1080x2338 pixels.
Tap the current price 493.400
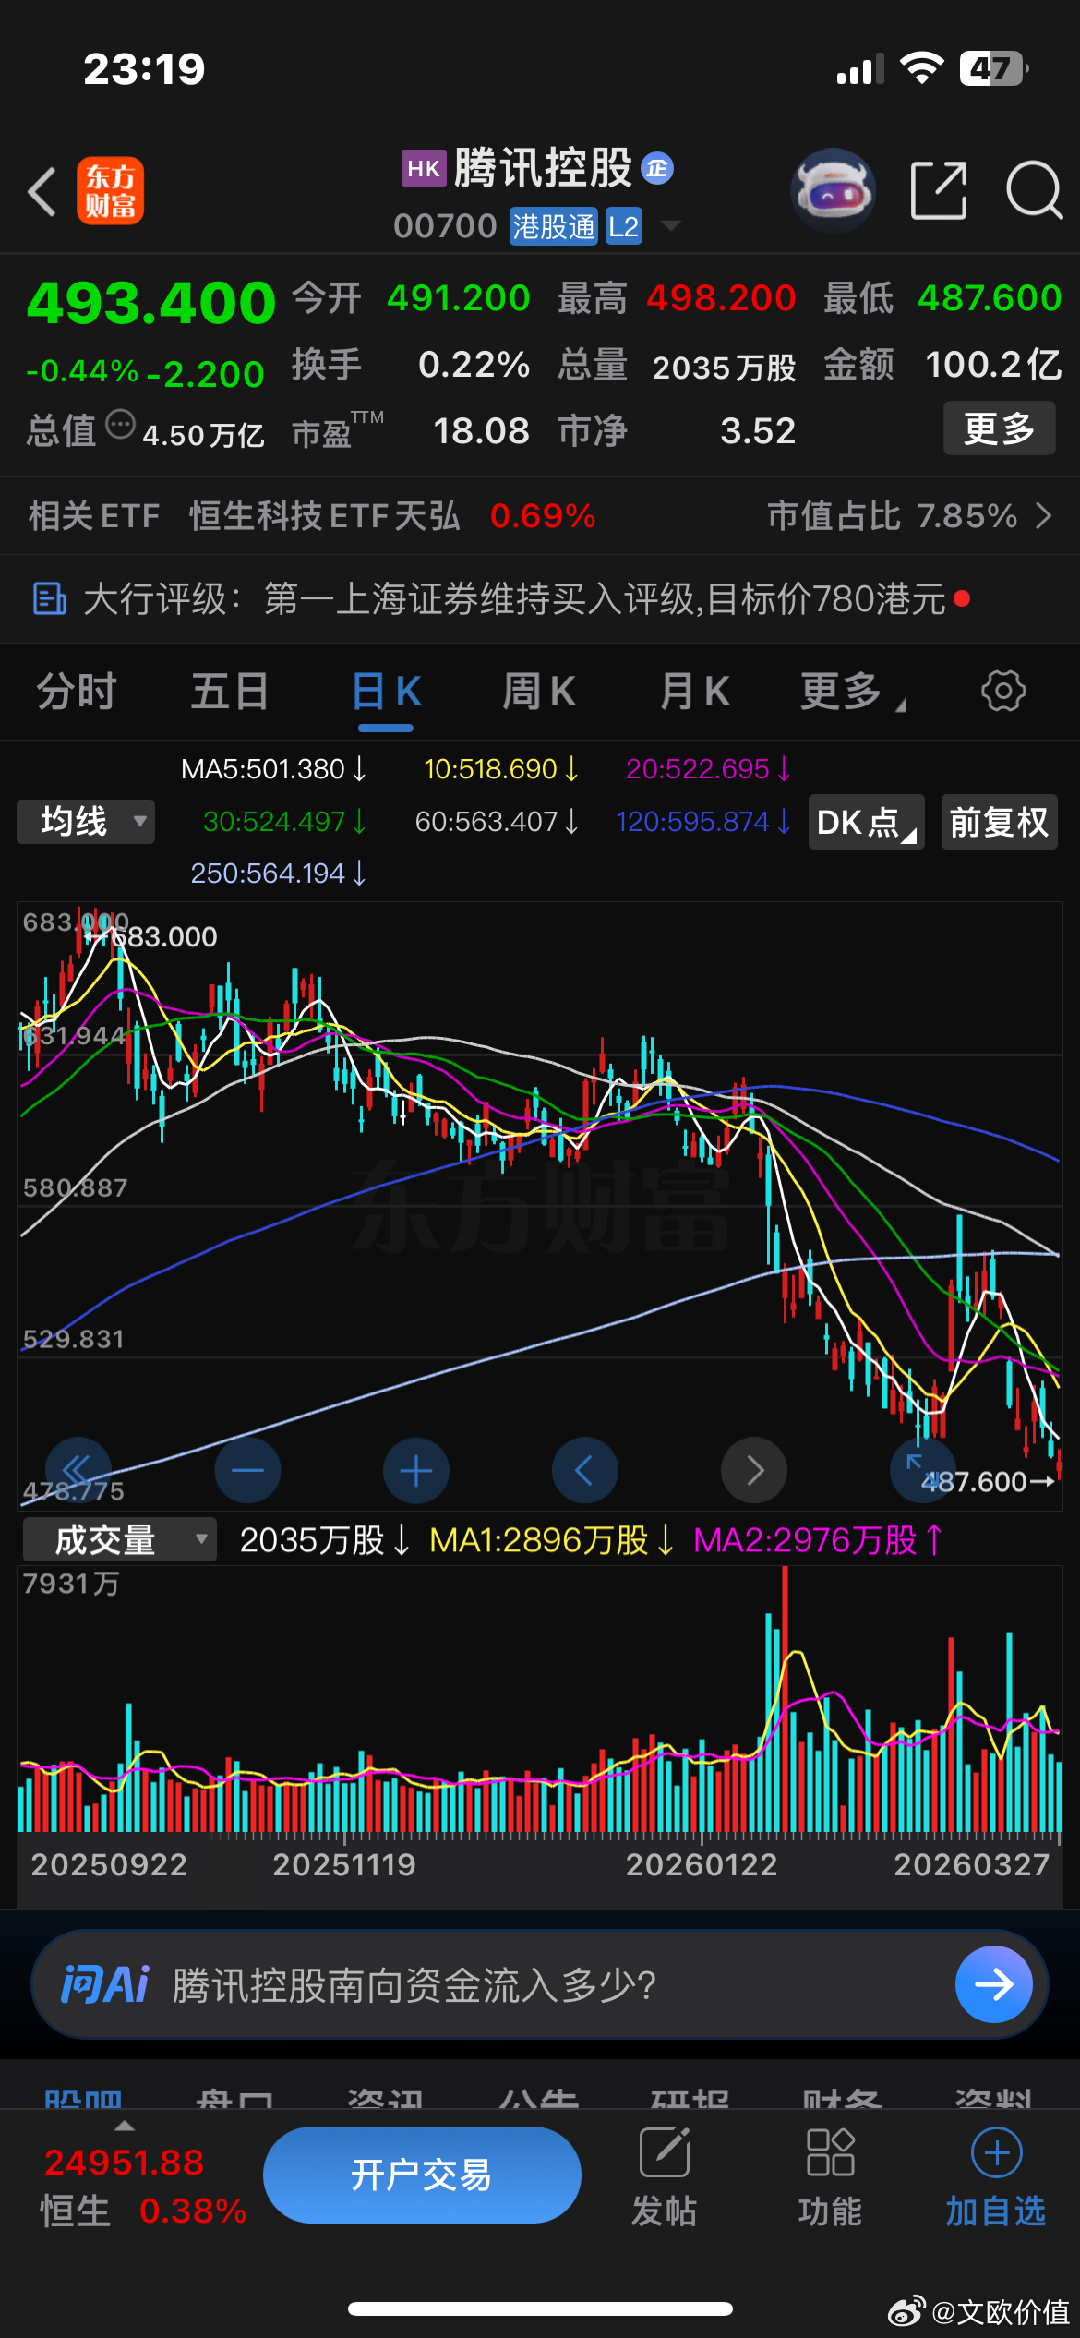click(x=151, y=303)
